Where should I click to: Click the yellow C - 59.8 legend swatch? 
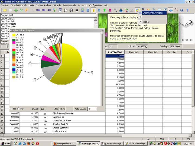pyautogui.click(x=14, y=35)
